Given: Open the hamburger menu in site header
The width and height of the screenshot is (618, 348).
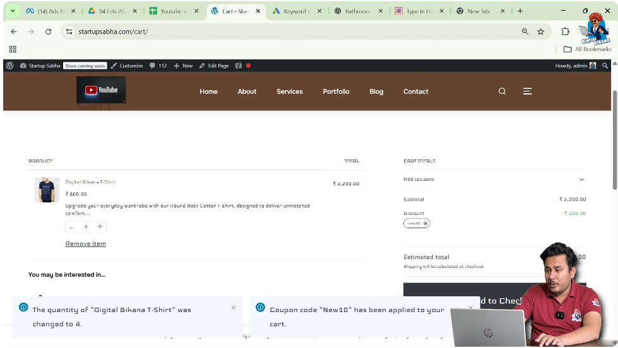Looking at the screenshot, I should click(527, 91).
